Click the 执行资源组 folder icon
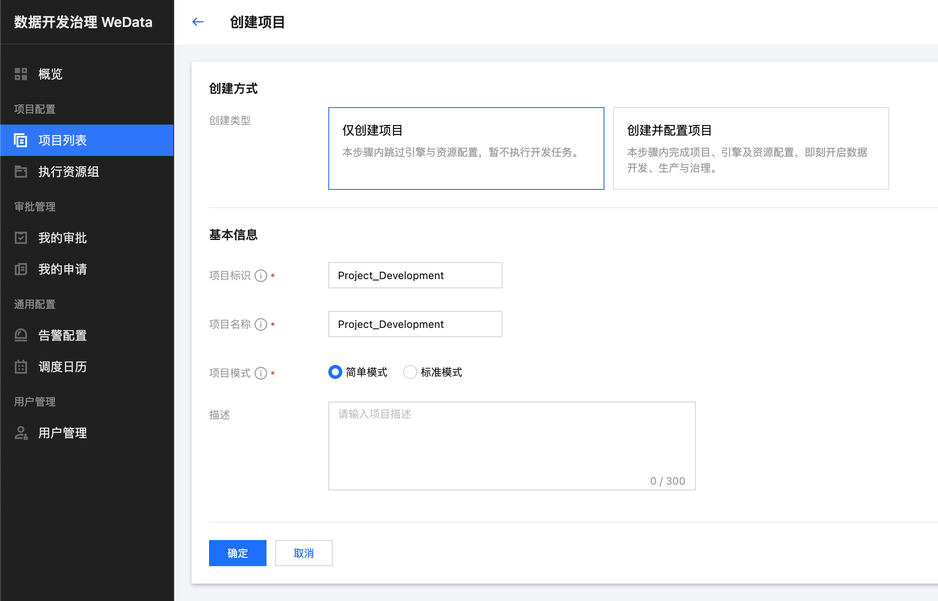The image size is (938, 601). click(x=21, y=172)
